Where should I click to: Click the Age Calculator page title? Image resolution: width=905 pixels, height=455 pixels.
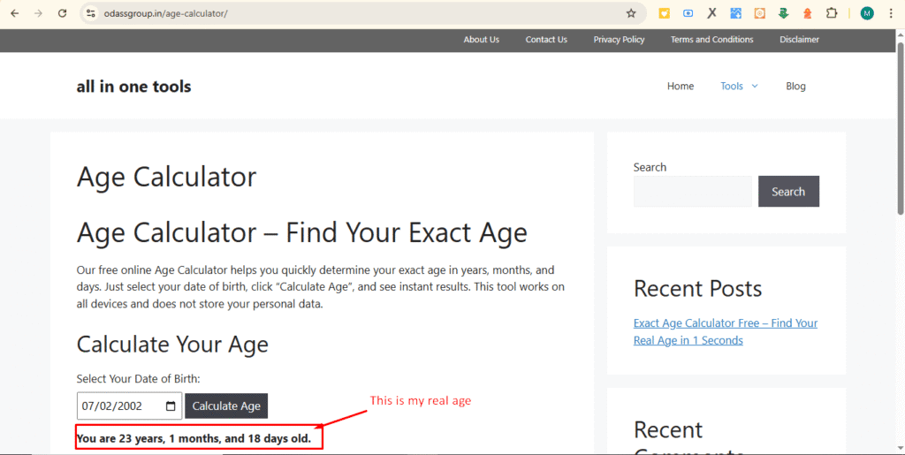point(166,177)
